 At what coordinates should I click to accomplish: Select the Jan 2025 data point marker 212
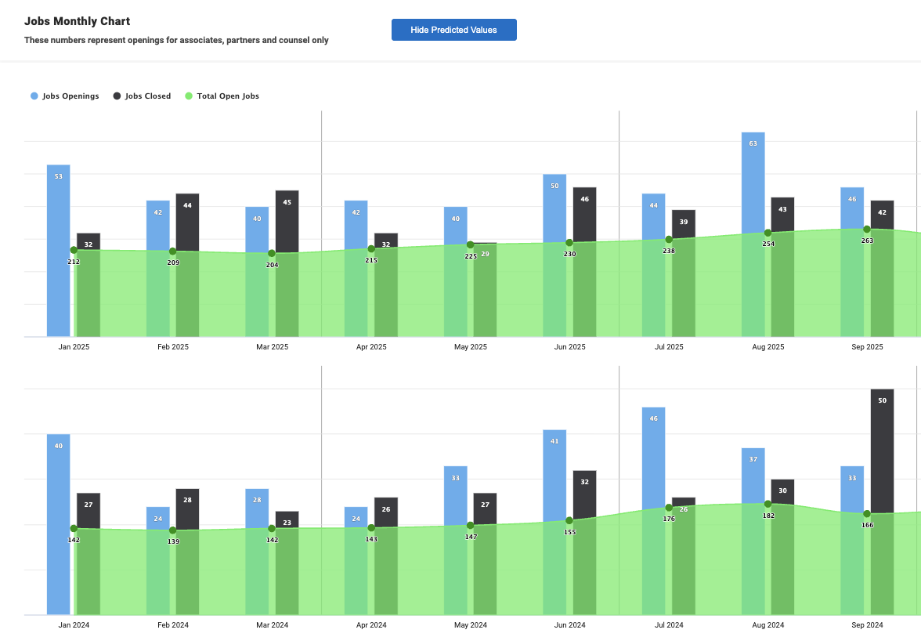tap(74, 250)
